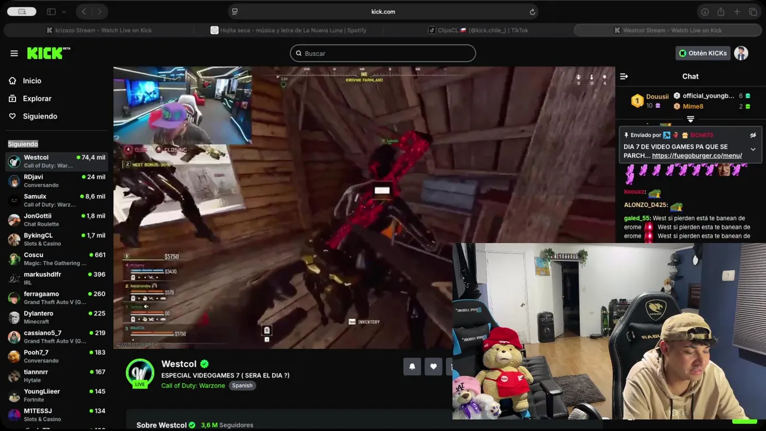Click username galed_55 in chat
766x431 pixels.
[637, 218]
